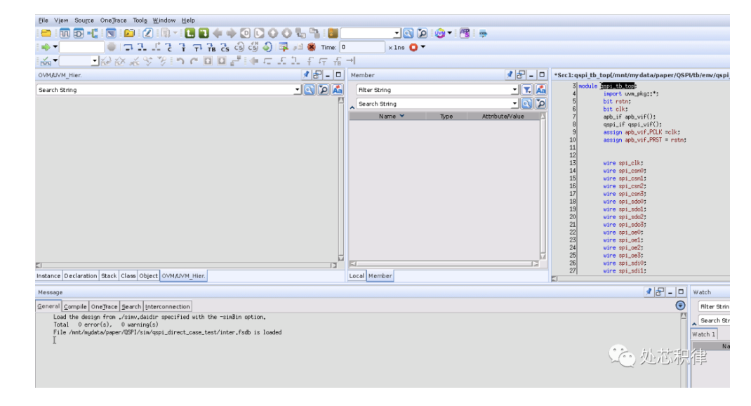Viewport: 751px width, 406px height.
Task: Click the red stop circle beside 1ns
Action: tap(413, 47)
